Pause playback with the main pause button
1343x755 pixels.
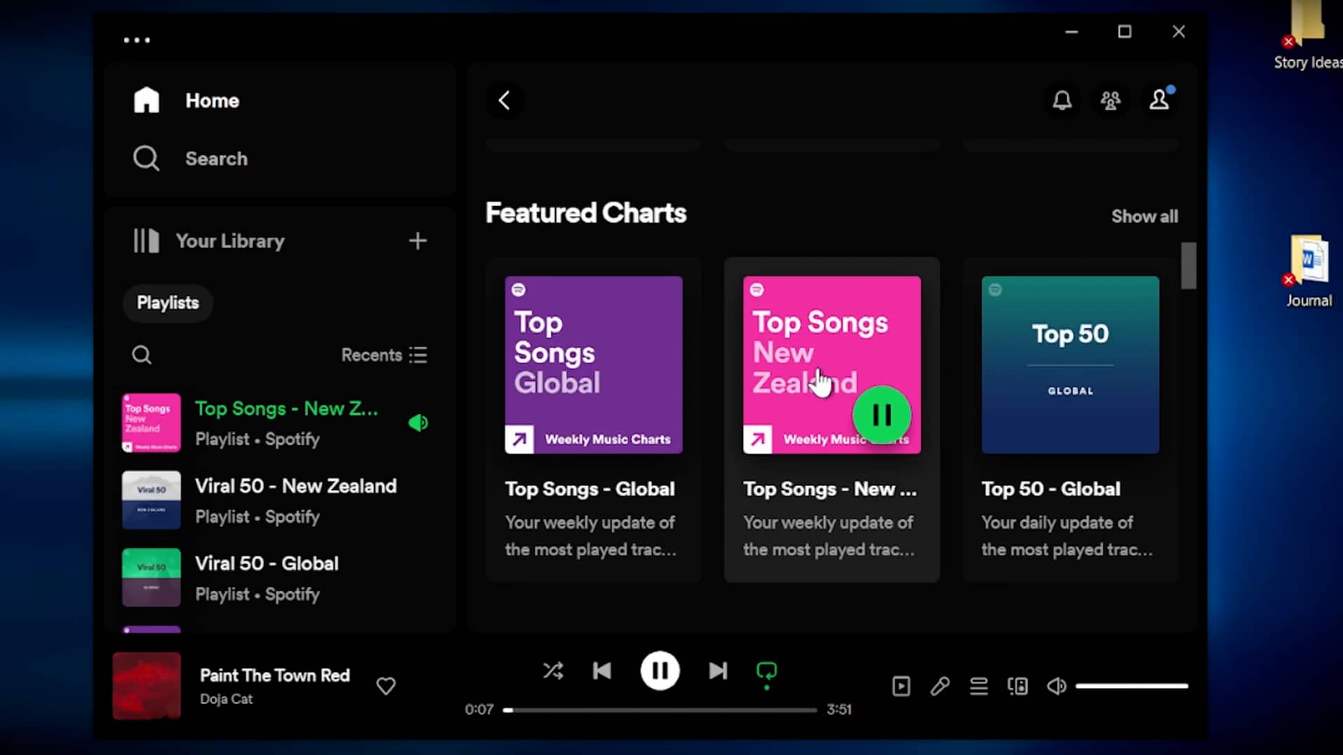pyautogui.click(x=660, y=671)
